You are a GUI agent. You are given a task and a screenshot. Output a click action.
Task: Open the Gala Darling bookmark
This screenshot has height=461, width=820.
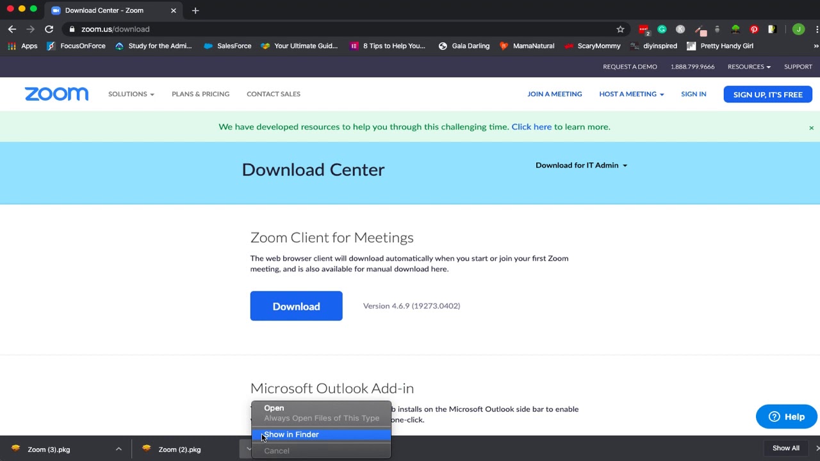[x=464, y=46]
